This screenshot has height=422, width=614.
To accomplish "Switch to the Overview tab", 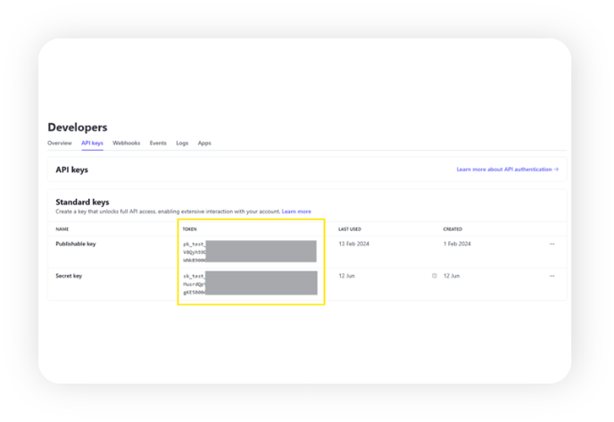I will pos(60,143).
